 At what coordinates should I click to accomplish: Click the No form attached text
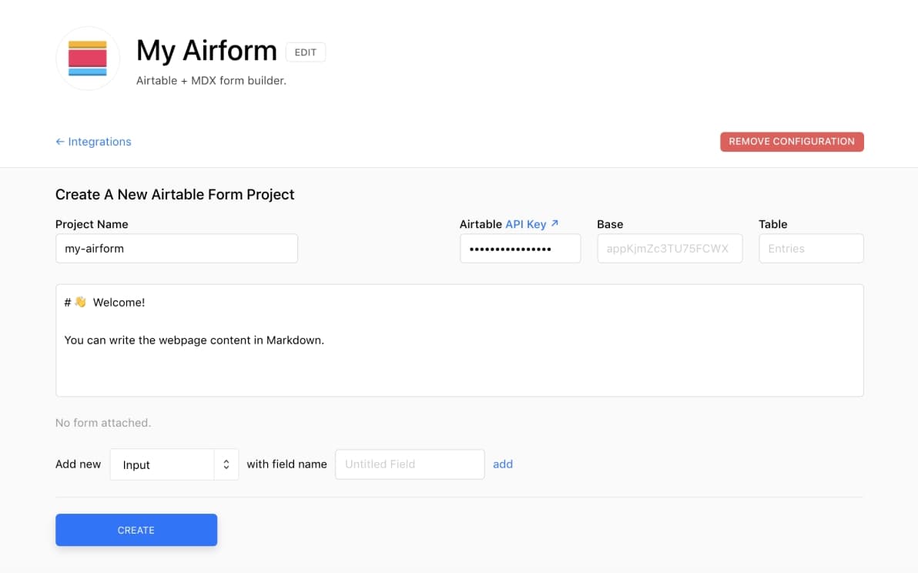coord(103,423)
